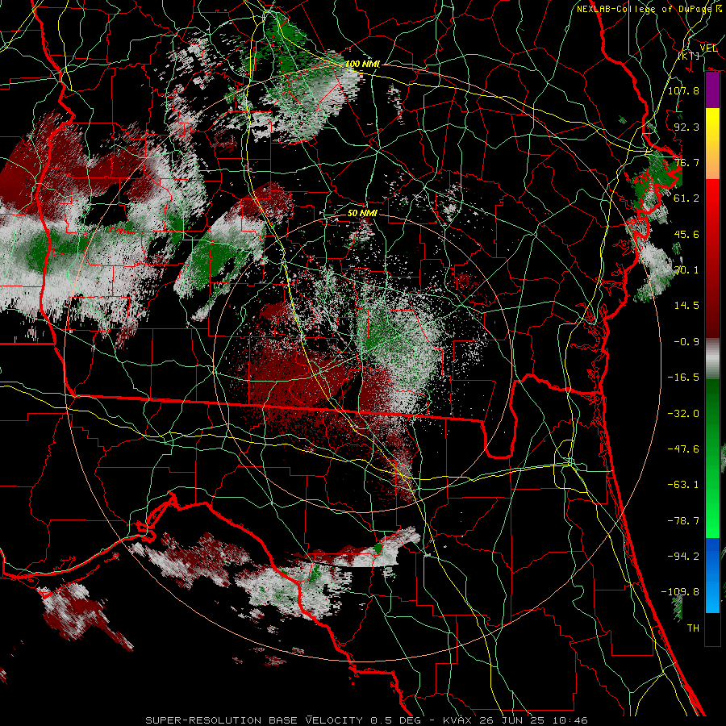The height and width of the screenshot is (726, 726).
Task: Pick the yellow-orange segment of the velocity scale
Action: tap(712, 144)
